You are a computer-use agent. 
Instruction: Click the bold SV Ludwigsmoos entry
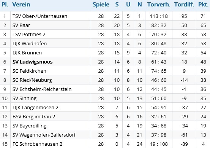[32, 62]
